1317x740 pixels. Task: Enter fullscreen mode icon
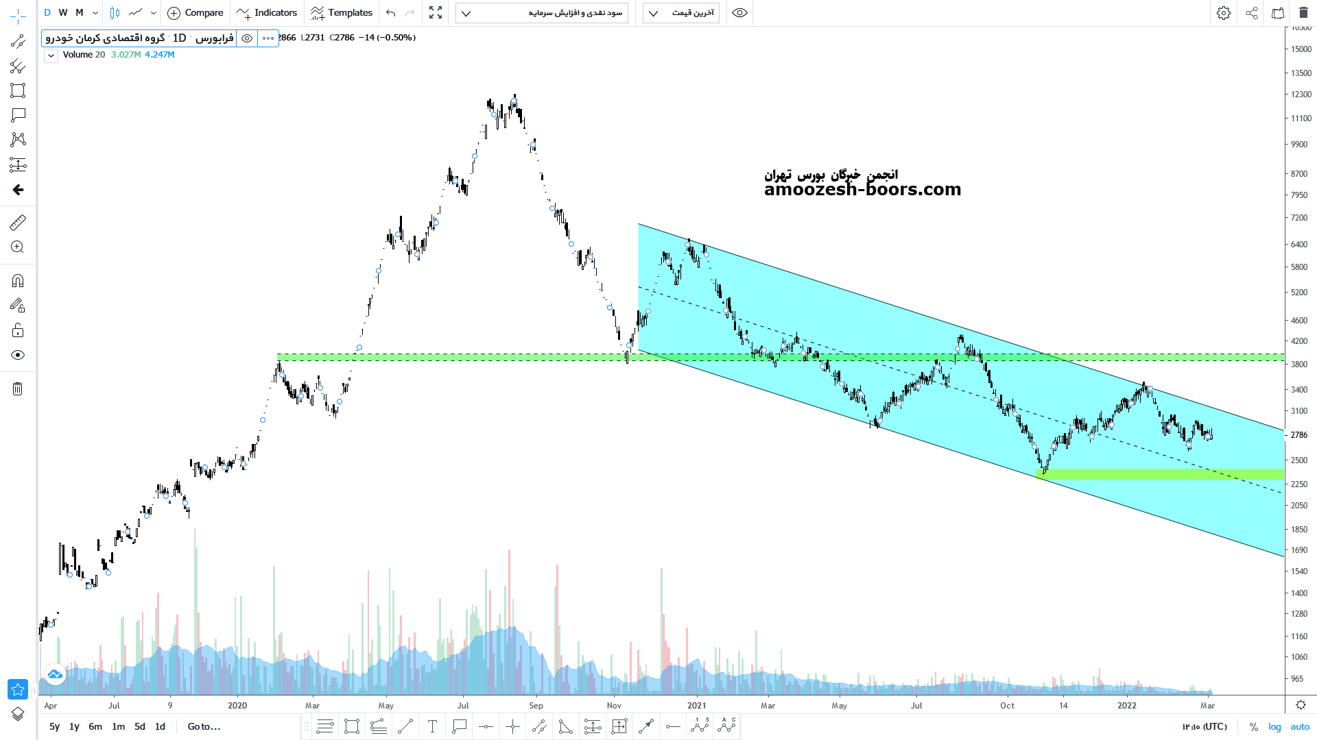436,13
